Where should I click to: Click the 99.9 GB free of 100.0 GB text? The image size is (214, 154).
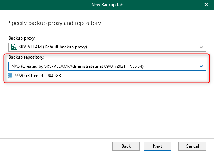tap(38, 76)
